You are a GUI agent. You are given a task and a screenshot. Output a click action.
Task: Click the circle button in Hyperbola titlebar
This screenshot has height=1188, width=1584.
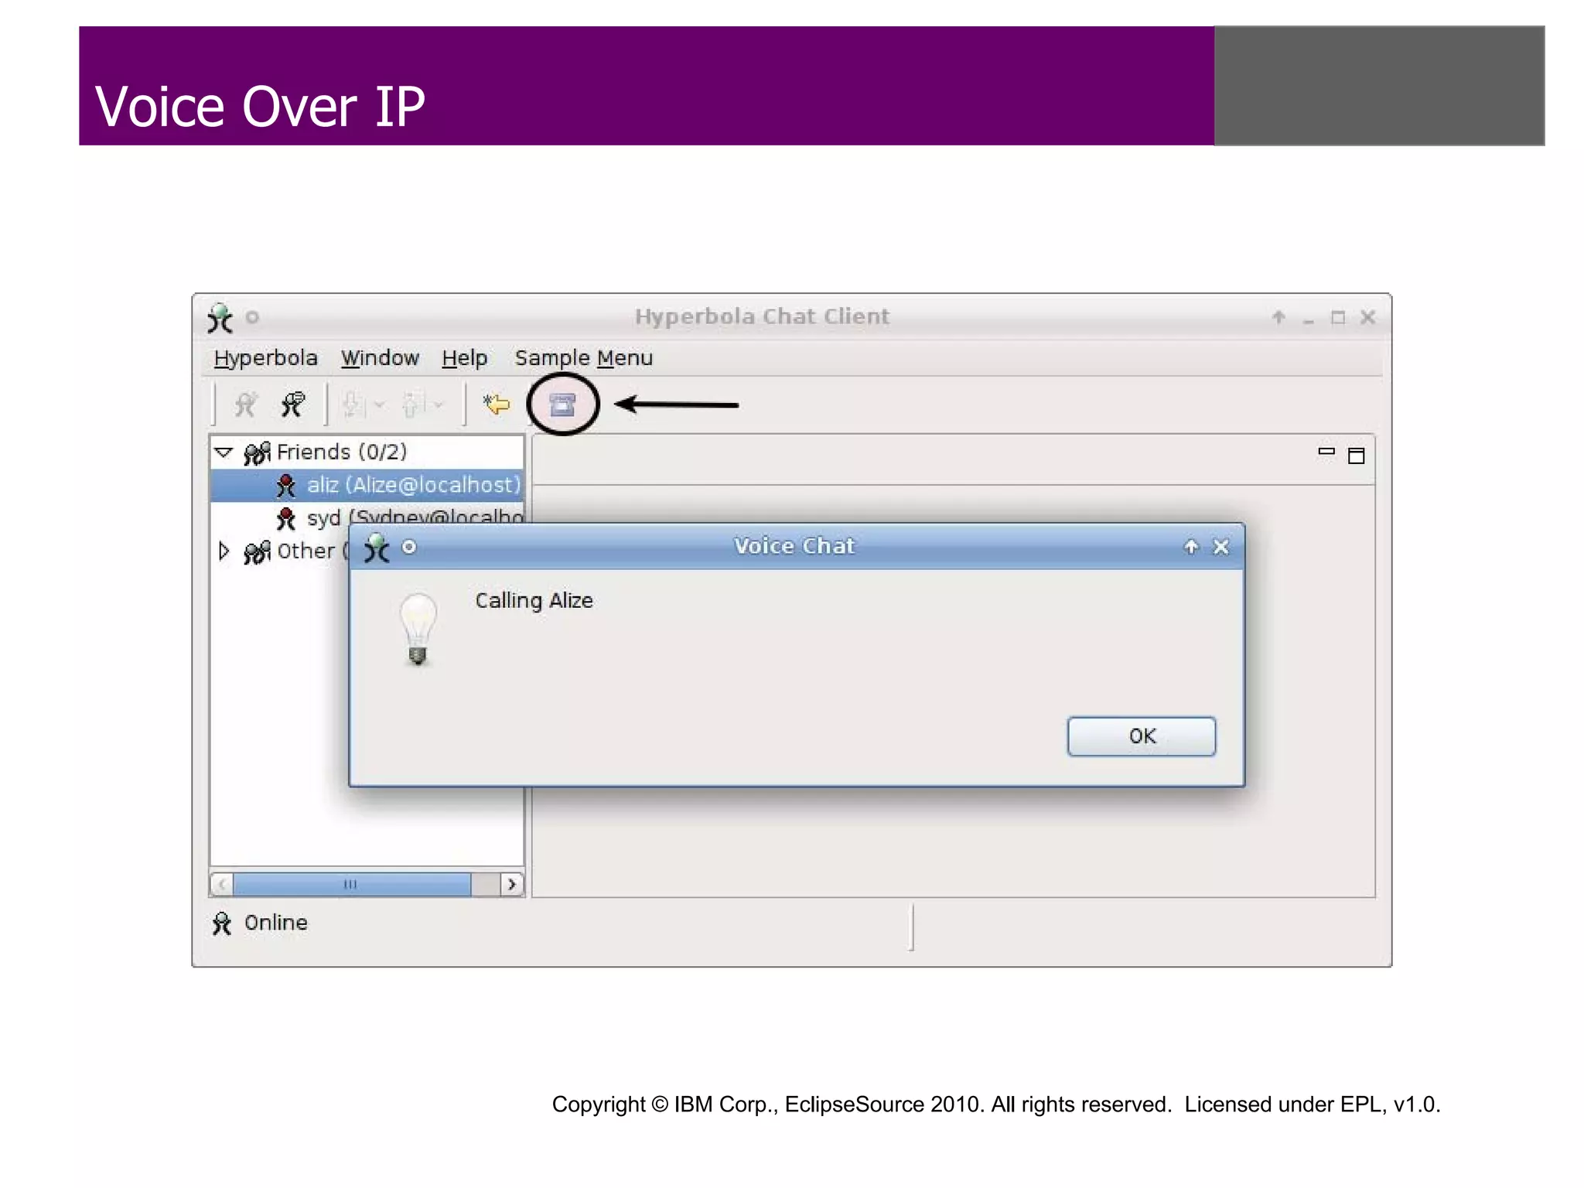click(252, 317)
